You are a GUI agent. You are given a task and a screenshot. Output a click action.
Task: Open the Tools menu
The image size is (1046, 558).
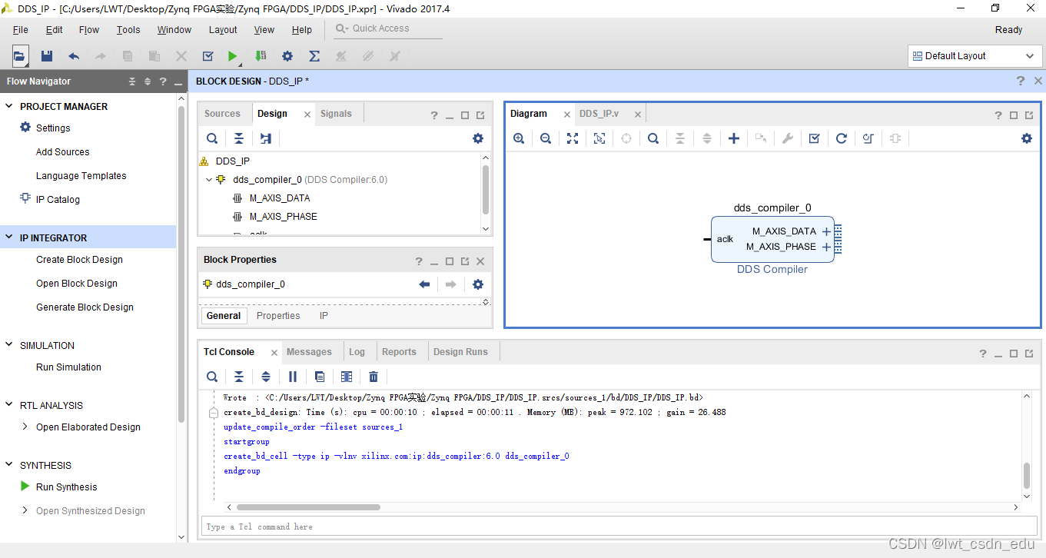pyautogui.click(x=128, y=29)
